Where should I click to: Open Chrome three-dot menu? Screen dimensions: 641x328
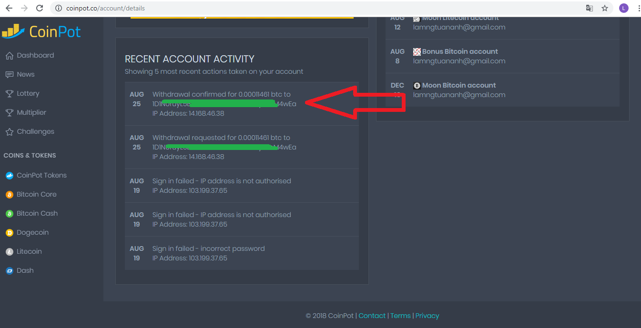coord(638,8)
